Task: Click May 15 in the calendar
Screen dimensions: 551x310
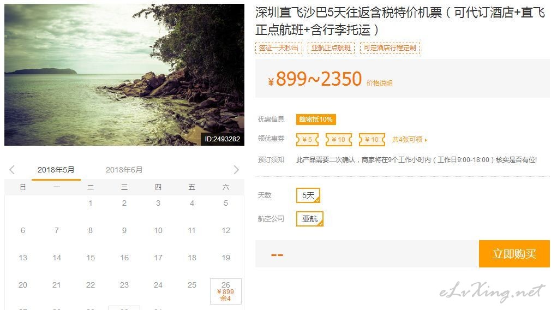Action: click(x=91, y=258)
